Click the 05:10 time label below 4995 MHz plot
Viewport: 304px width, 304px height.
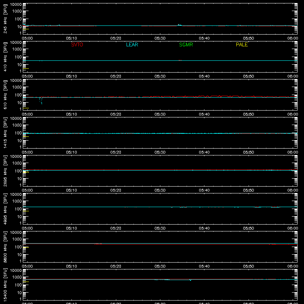(x=71, y=228)
